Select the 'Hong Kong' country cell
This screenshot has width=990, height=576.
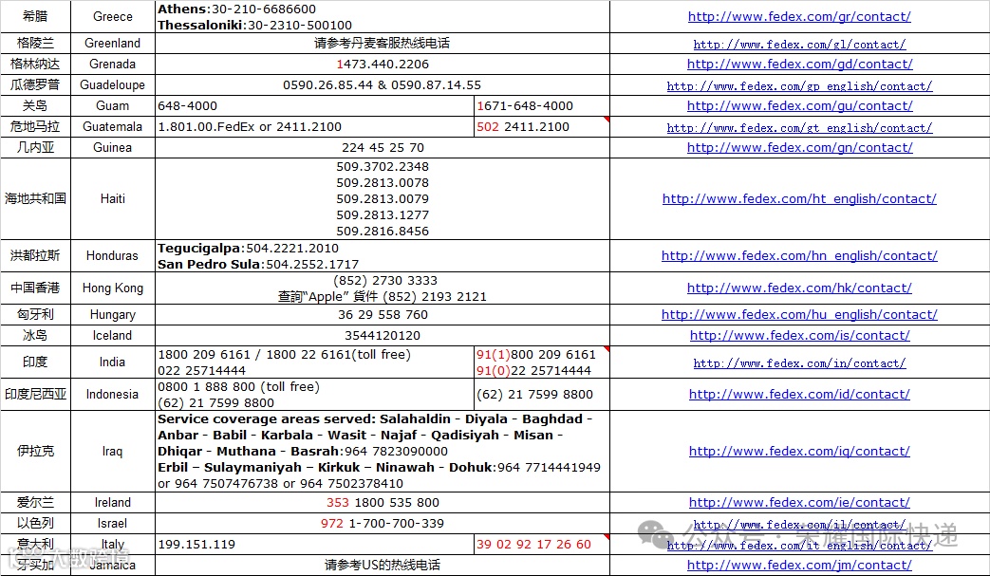point(113,288)
